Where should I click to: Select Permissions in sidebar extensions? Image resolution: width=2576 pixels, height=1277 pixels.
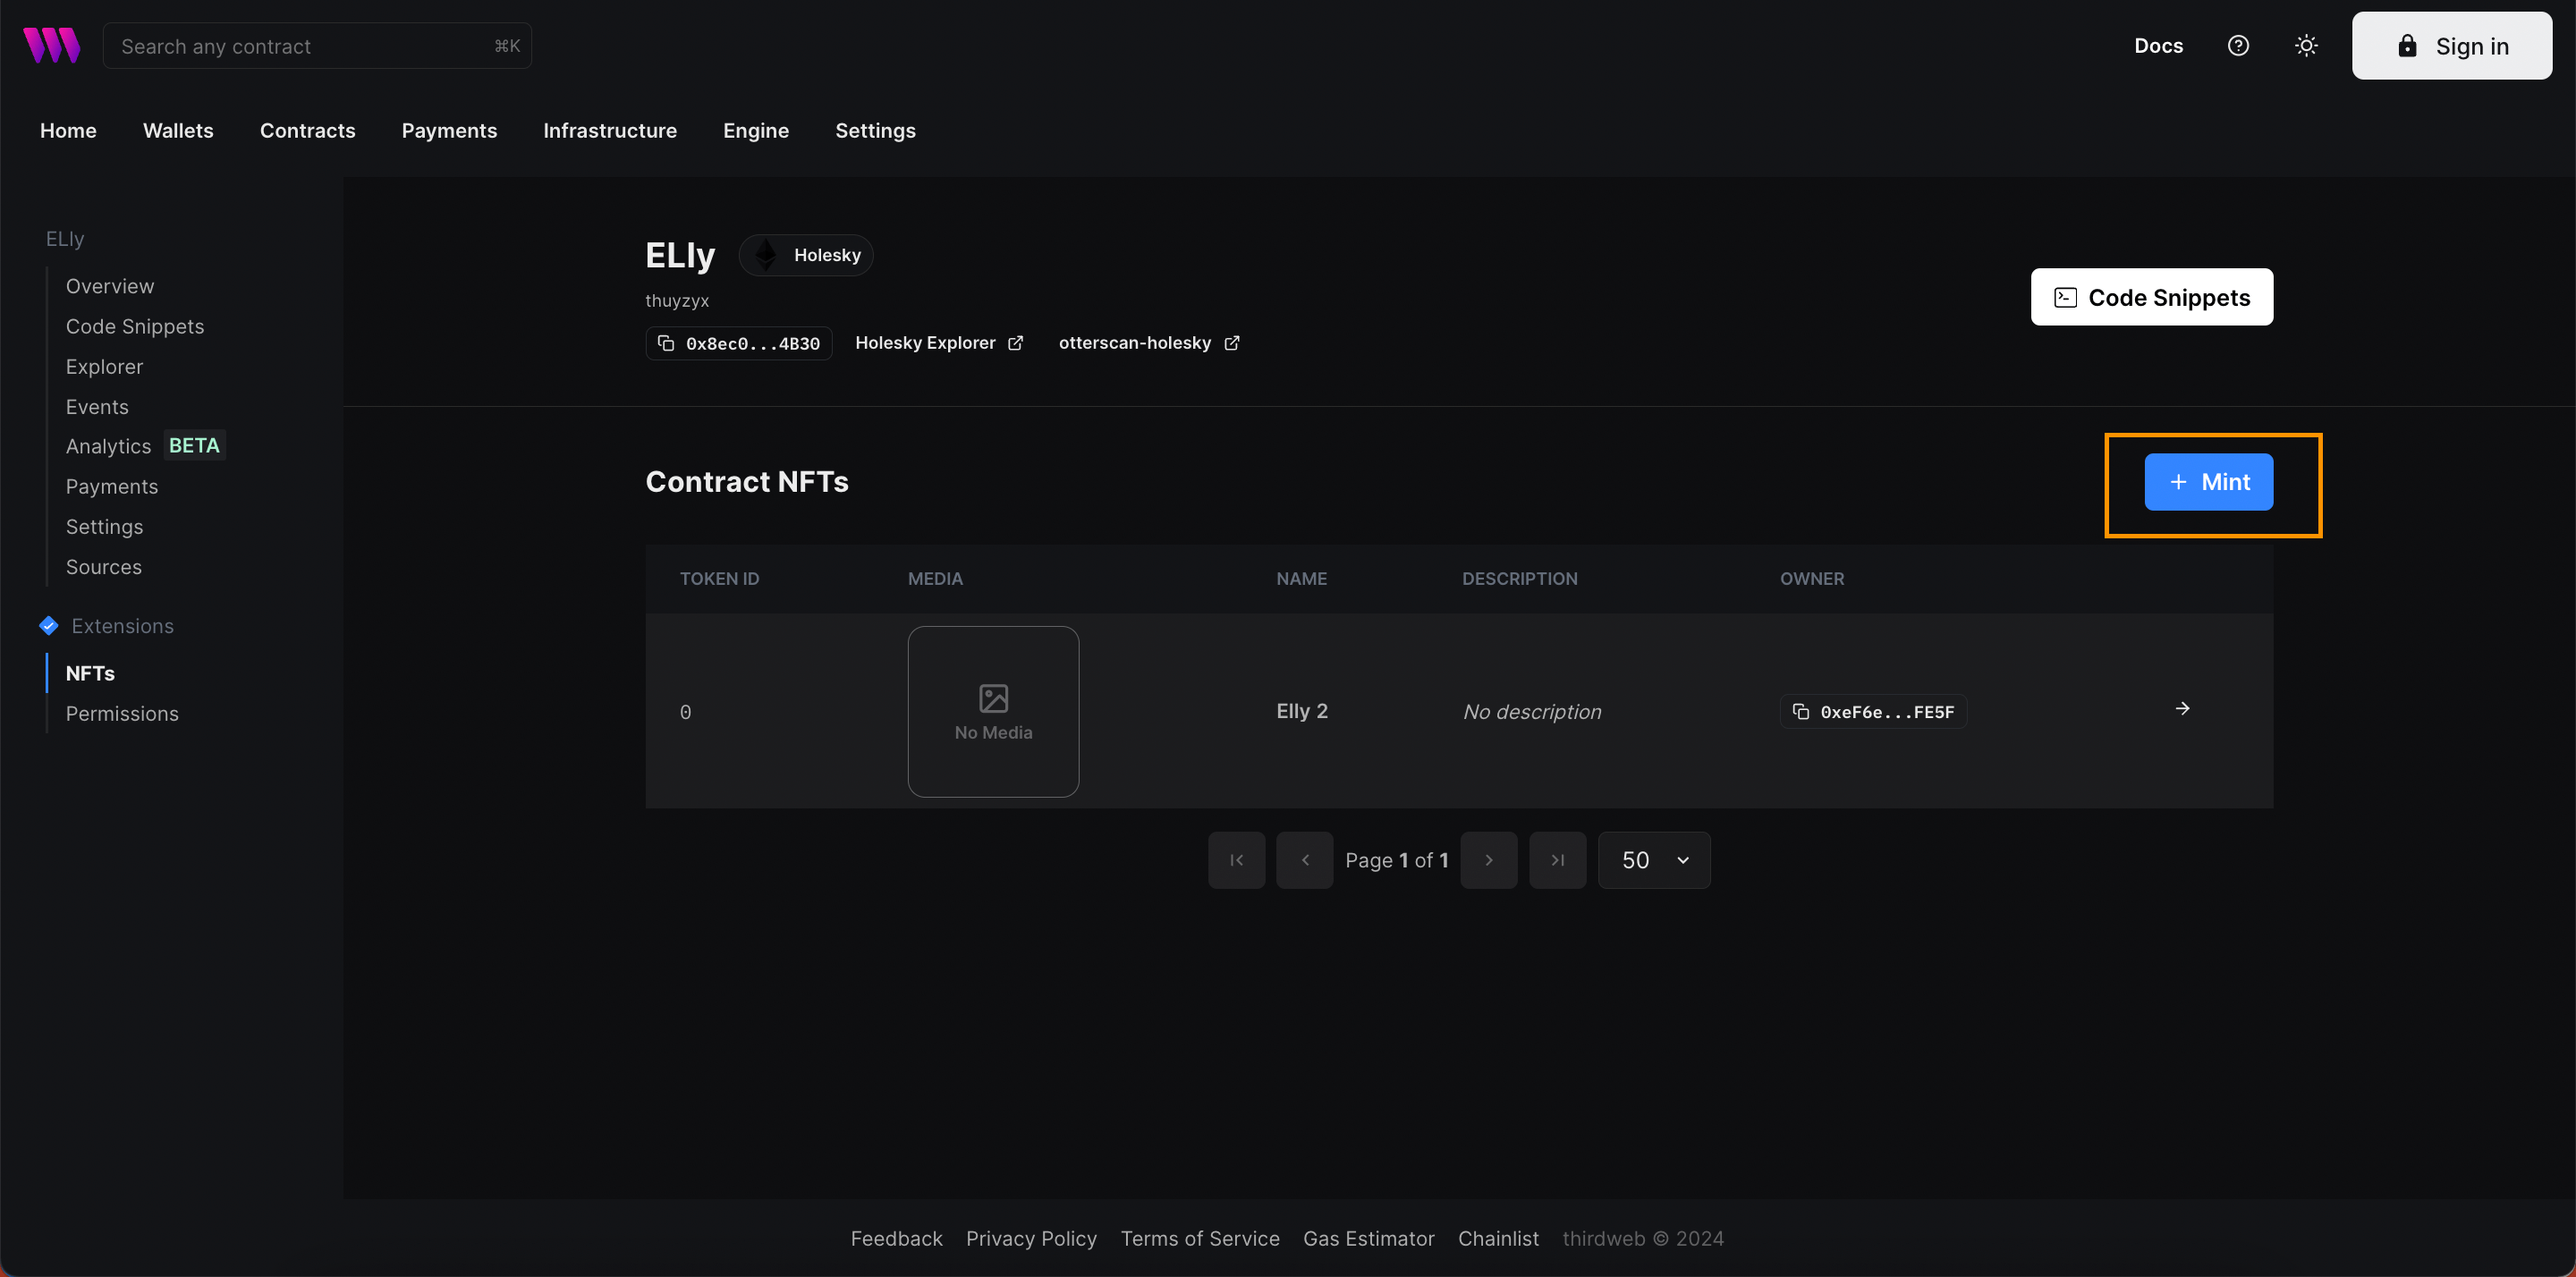click(x=122, y=714)
